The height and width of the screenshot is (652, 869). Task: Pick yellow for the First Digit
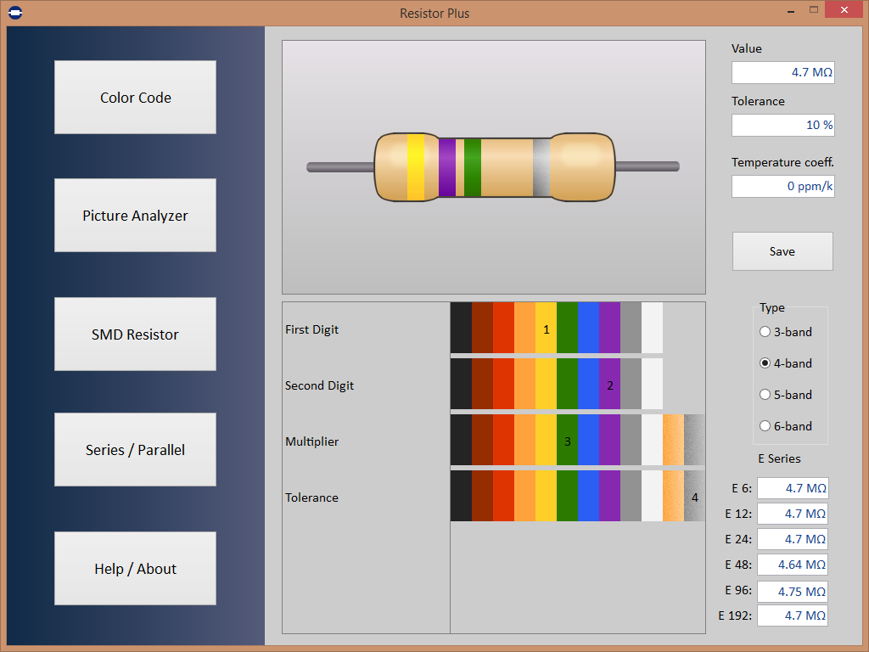pos(546,329)
